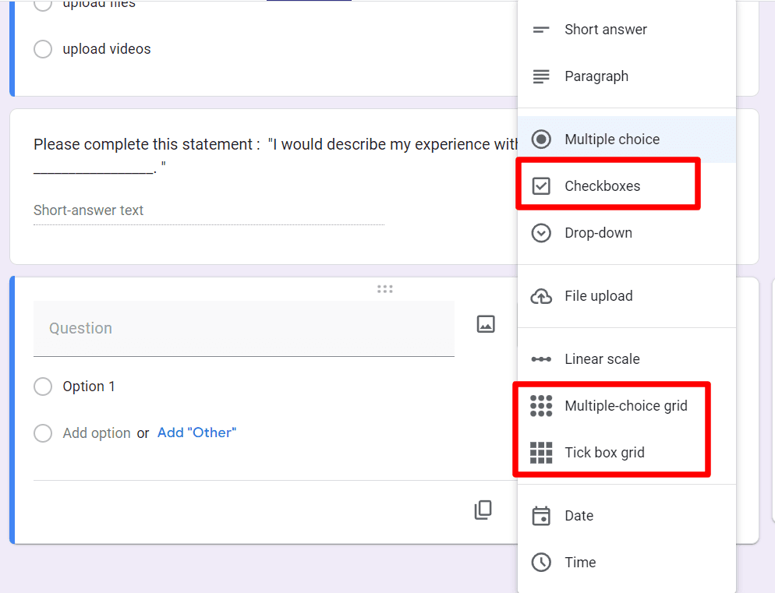Click the Option 1 label text
This screenshot has width=775, height=593.
(x=89, y=387)
